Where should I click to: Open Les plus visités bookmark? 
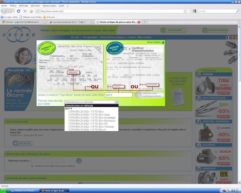click(9, 17)
